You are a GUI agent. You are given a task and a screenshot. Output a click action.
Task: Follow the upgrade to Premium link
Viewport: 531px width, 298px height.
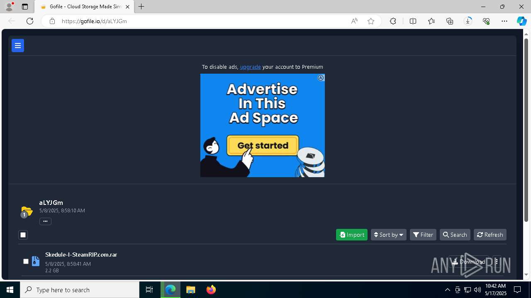pos(251,67)
